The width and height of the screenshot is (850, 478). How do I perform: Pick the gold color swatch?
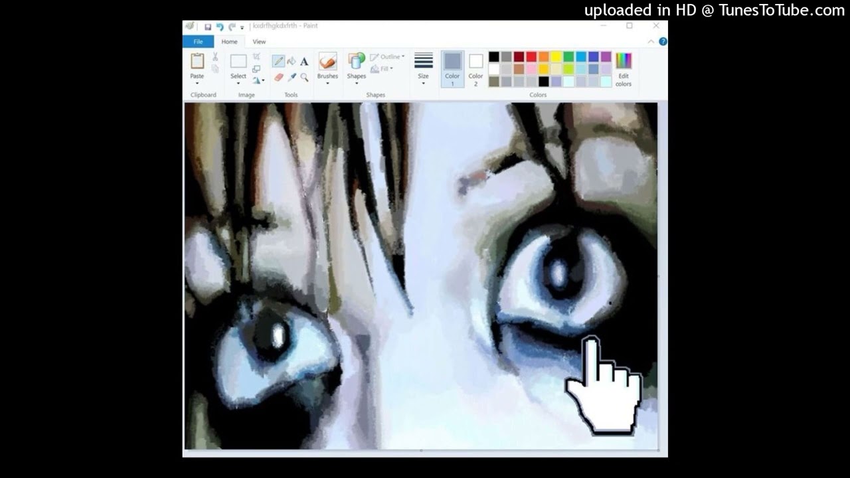[544, 69]
